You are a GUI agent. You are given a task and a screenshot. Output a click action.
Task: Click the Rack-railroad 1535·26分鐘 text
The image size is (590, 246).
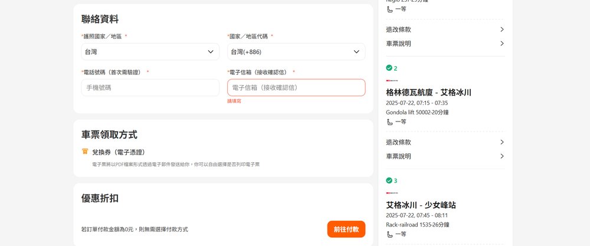(x=418, y=225)
